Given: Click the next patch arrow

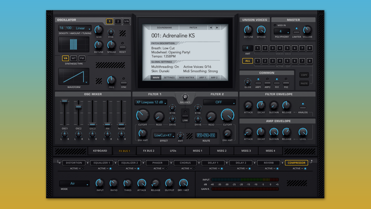Looking at the screenshot, I should 217,28.
